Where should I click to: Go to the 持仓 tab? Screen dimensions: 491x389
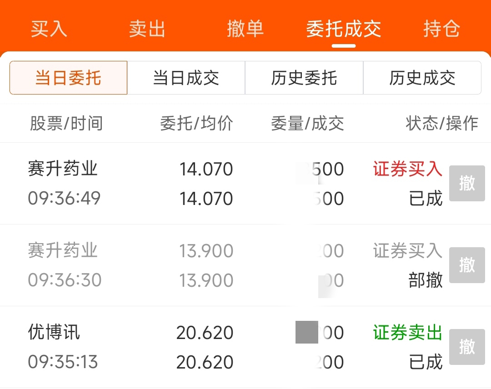pos(441,29)
